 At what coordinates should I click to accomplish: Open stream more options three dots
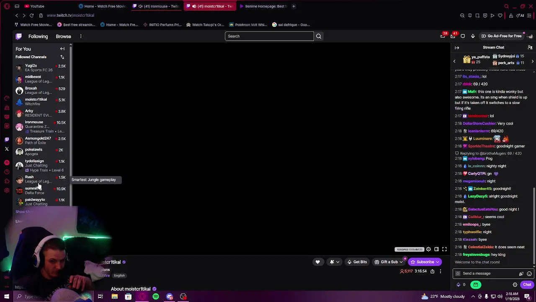point(440,271)
